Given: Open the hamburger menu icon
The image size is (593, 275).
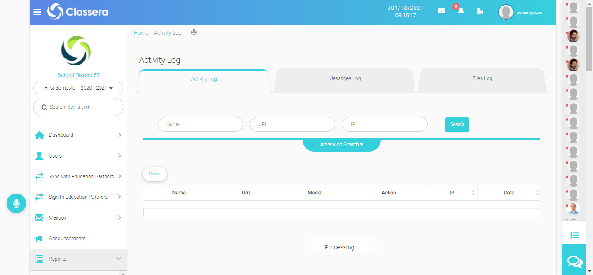Looking at the screenshot, I should pos(37,12).
